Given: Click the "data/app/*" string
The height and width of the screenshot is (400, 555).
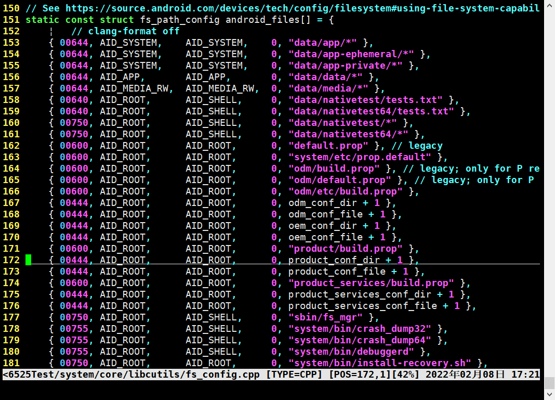Looking at the screenshot, I should coord(323,43).
